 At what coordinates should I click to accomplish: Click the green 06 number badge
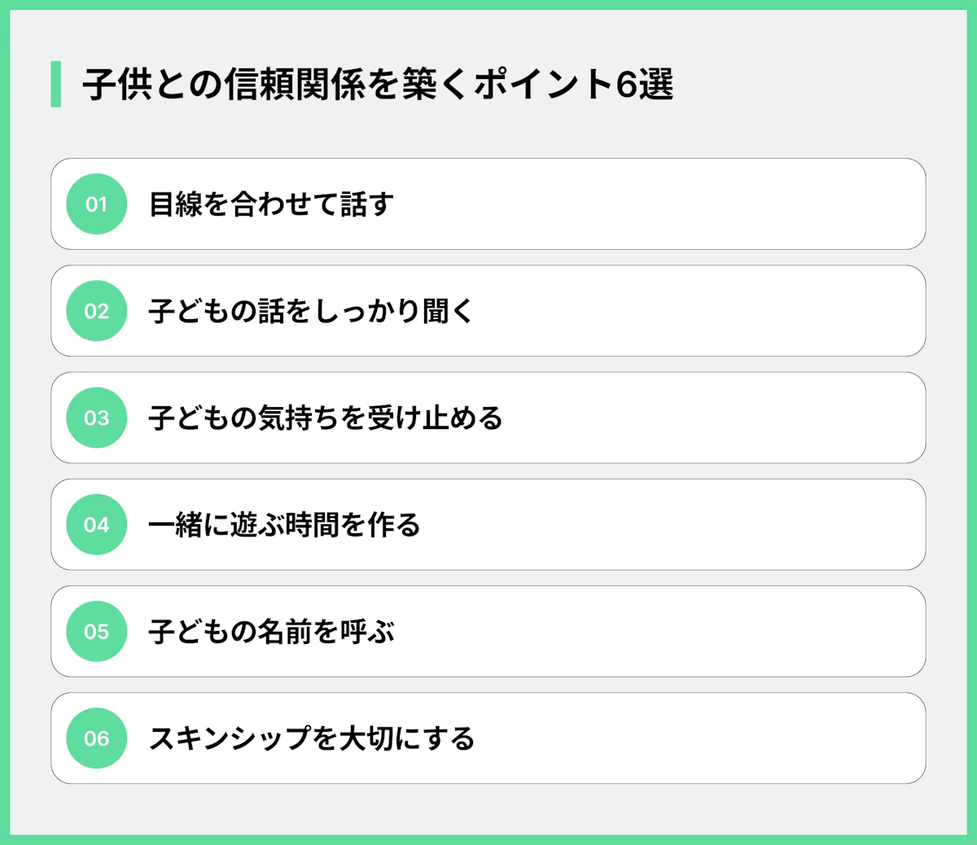coord(96,738)
